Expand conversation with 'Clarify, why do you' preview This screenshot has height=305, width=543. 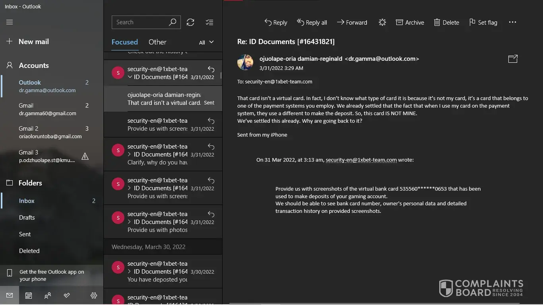[x=130, y=154]
